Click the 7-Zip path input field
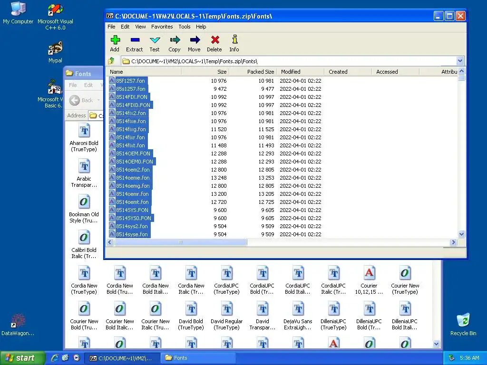Screen dimensions: 487x365 pos(289,61)
